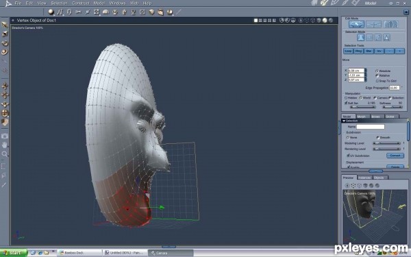Choose None subdivision option
The image size is (411, 257).
348,138
